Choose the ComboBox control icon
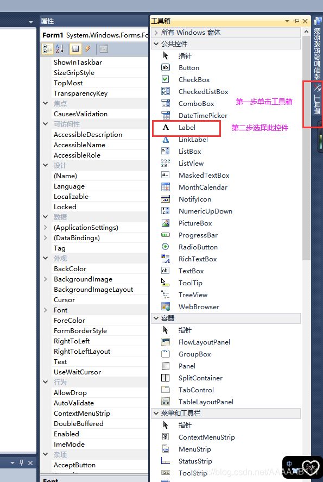This screenshot has width=323, height=482. (x=165, y=103)
